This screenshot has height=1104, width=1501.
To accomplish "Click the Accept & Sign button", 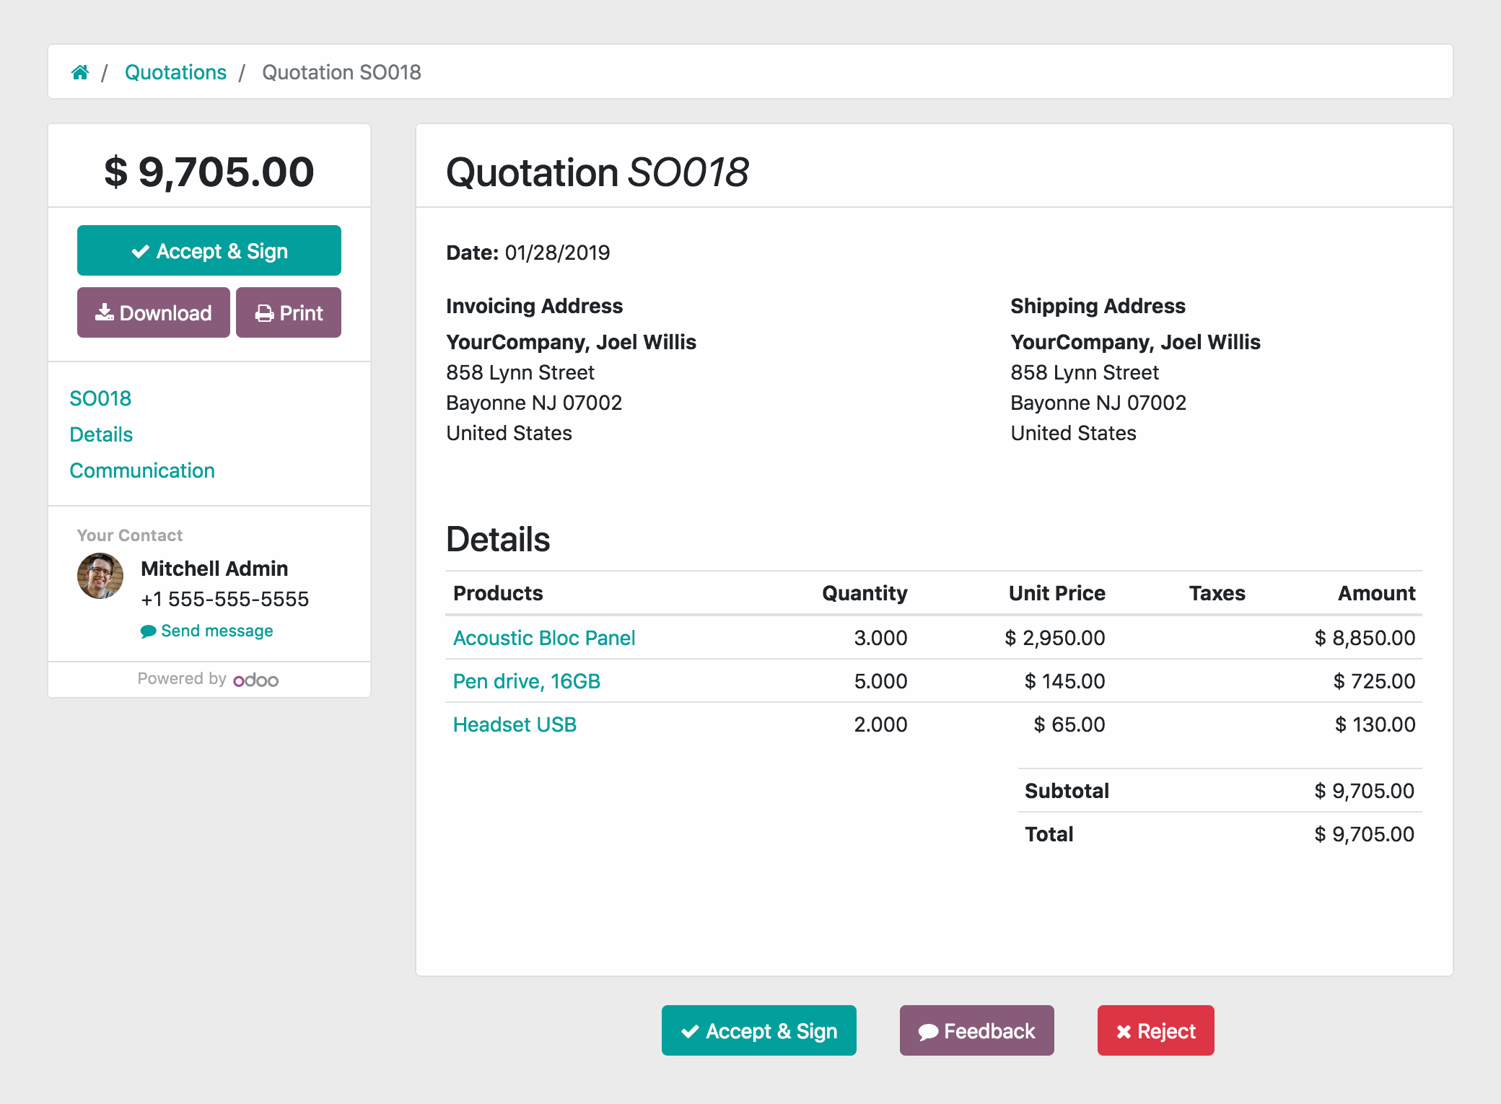I will pos(210,250).
